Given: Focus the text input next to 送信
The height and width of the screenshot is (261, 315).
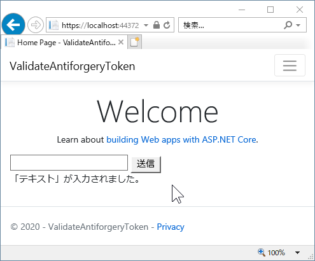Looking at the screenshot, I should 69,162.
